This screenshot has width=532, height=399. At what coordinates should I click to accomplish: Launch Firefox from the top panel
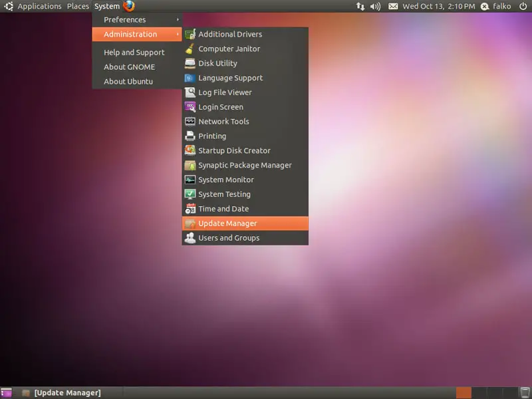pos(129,6)
